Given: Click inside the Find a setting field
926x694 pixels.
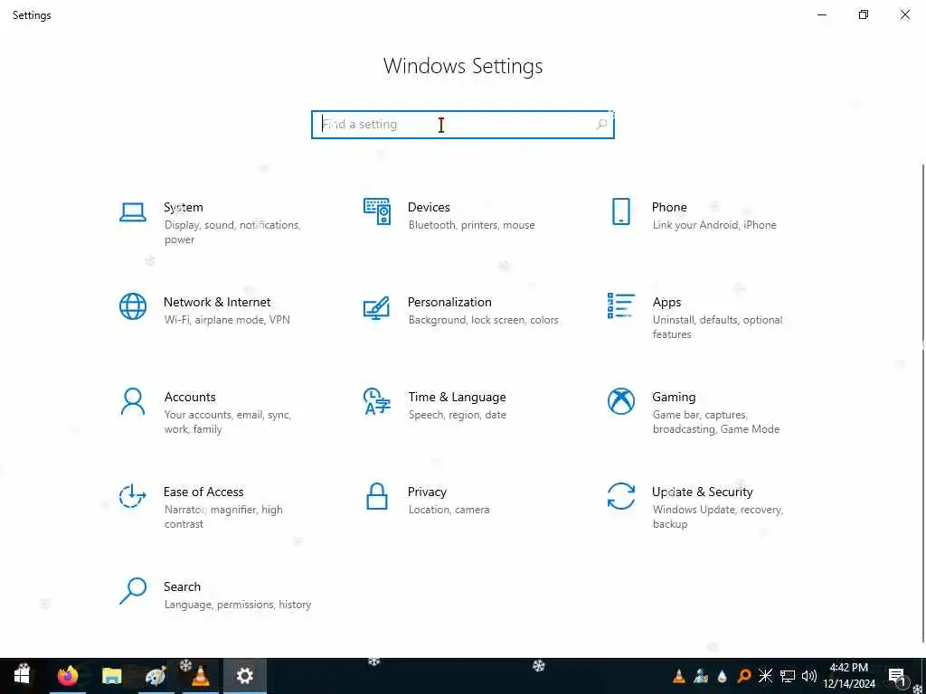Looking at the screenshot, I should 463,125.
